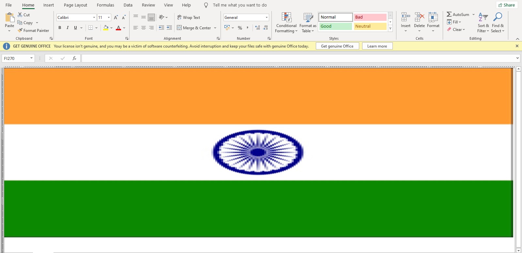Click Decrease Decimal icon

(266, 28)
